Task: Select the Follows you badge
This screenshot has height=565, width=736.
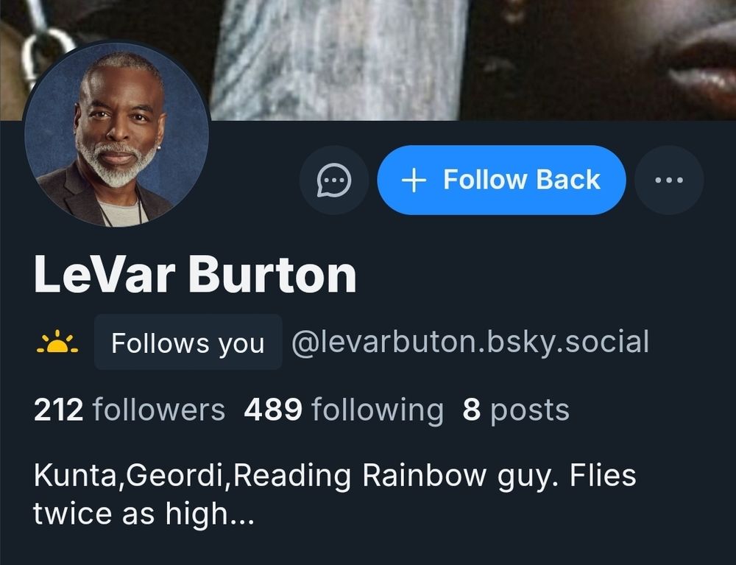Action: click(188, 343)
